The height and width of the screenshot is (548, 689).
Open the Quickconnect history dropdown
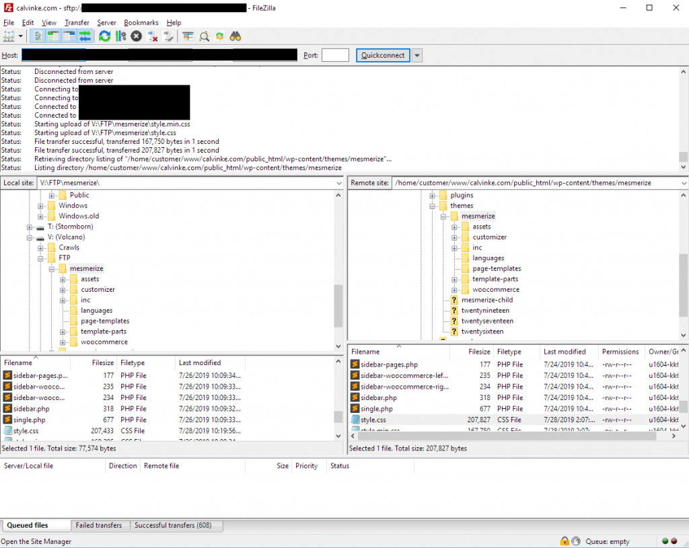(x=417, y=55)
